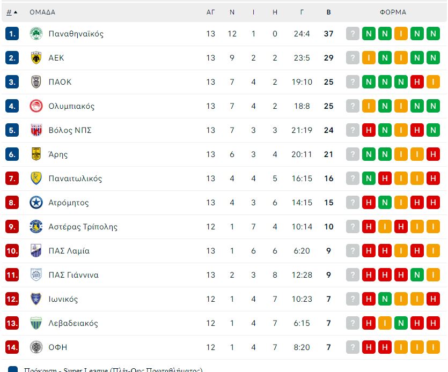Screen dimensions: 448x372
Task: Click the first orange I form badge for Ολυμπιακός
Action: pyautogui.click(x=369, y=106)
